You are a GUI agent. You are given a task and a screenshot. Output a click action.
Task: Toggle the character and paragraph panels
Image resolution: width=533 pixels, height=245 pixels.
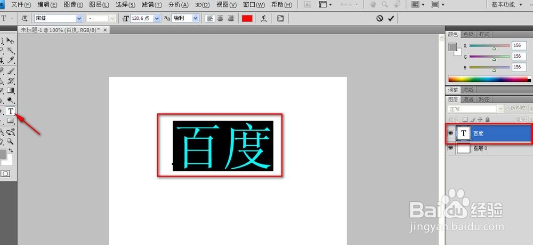pos(280,18)
